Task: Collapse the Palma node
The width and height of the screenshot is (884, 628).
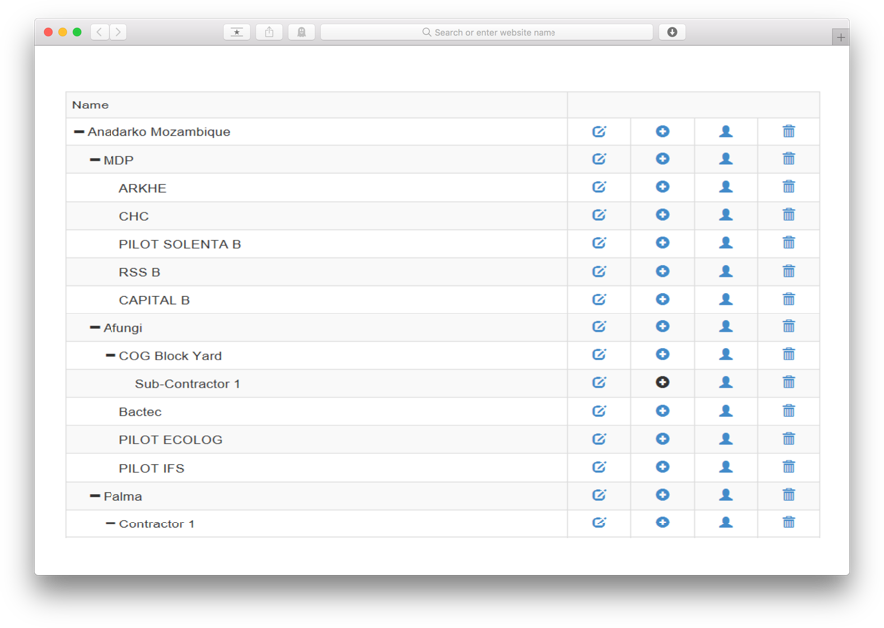Action: click(95, 496)
